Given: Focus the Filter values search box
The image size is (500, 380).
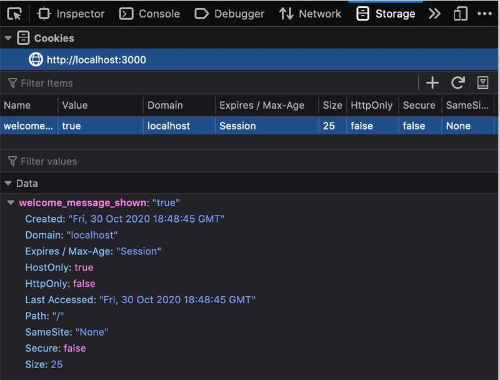Looking at the screenshot, I should [187, 161].
